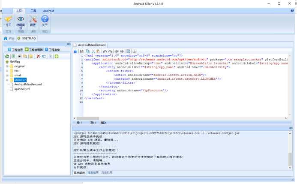Click the last icon in editor toolbar
This screenshot has width=297, height=184.
click(x=135, y=51)
